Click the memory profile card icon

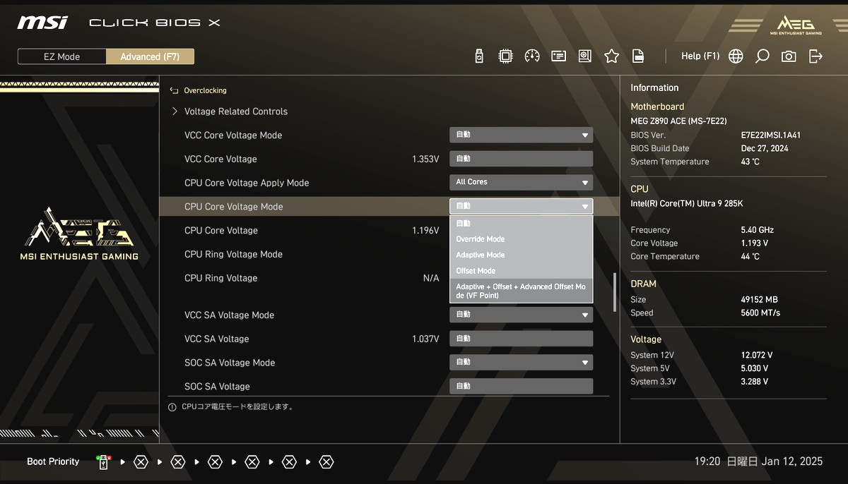[x=559, y=56]
